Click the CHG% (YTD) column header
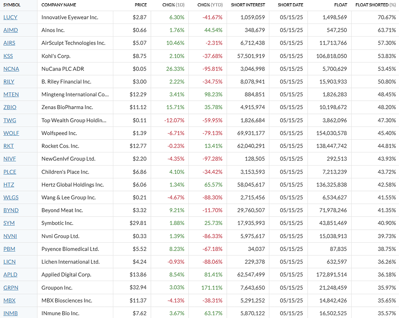Image resolution: width=399 pixels, height=318 pixels. [x=210, y=5]
